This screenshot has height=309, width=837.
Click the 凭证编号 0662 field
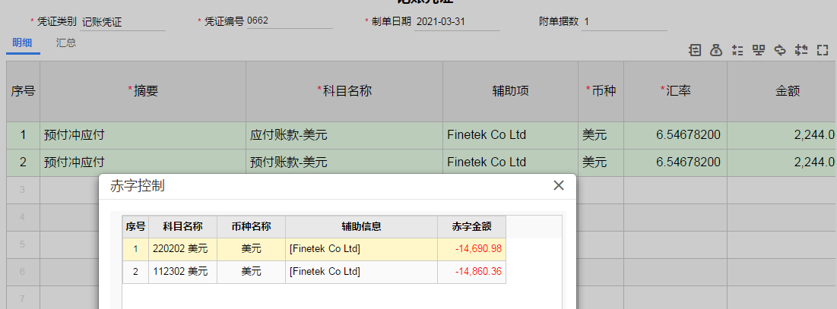pos(289,21)
